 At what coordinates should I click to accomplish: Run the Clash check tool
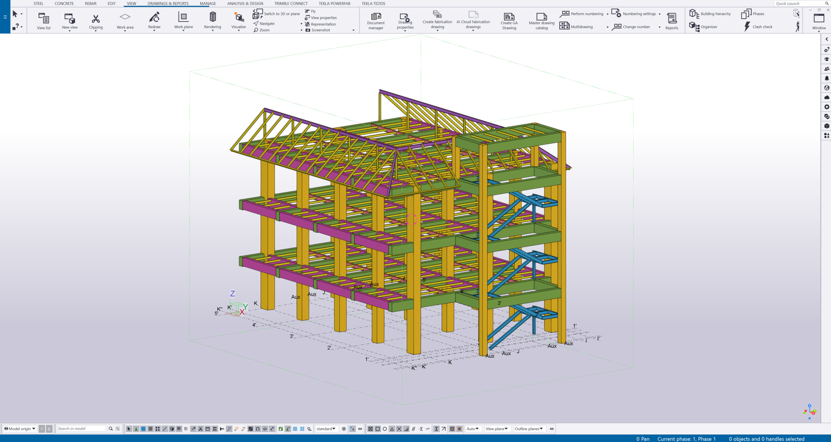point(758,26)
